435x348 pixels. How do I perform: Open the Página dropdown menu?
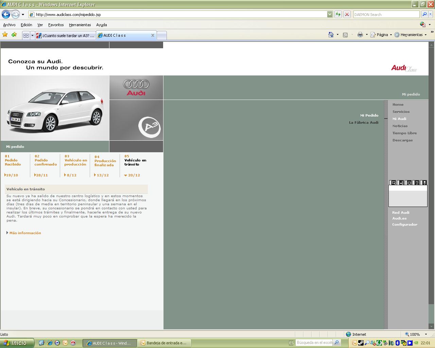(381, 35)
